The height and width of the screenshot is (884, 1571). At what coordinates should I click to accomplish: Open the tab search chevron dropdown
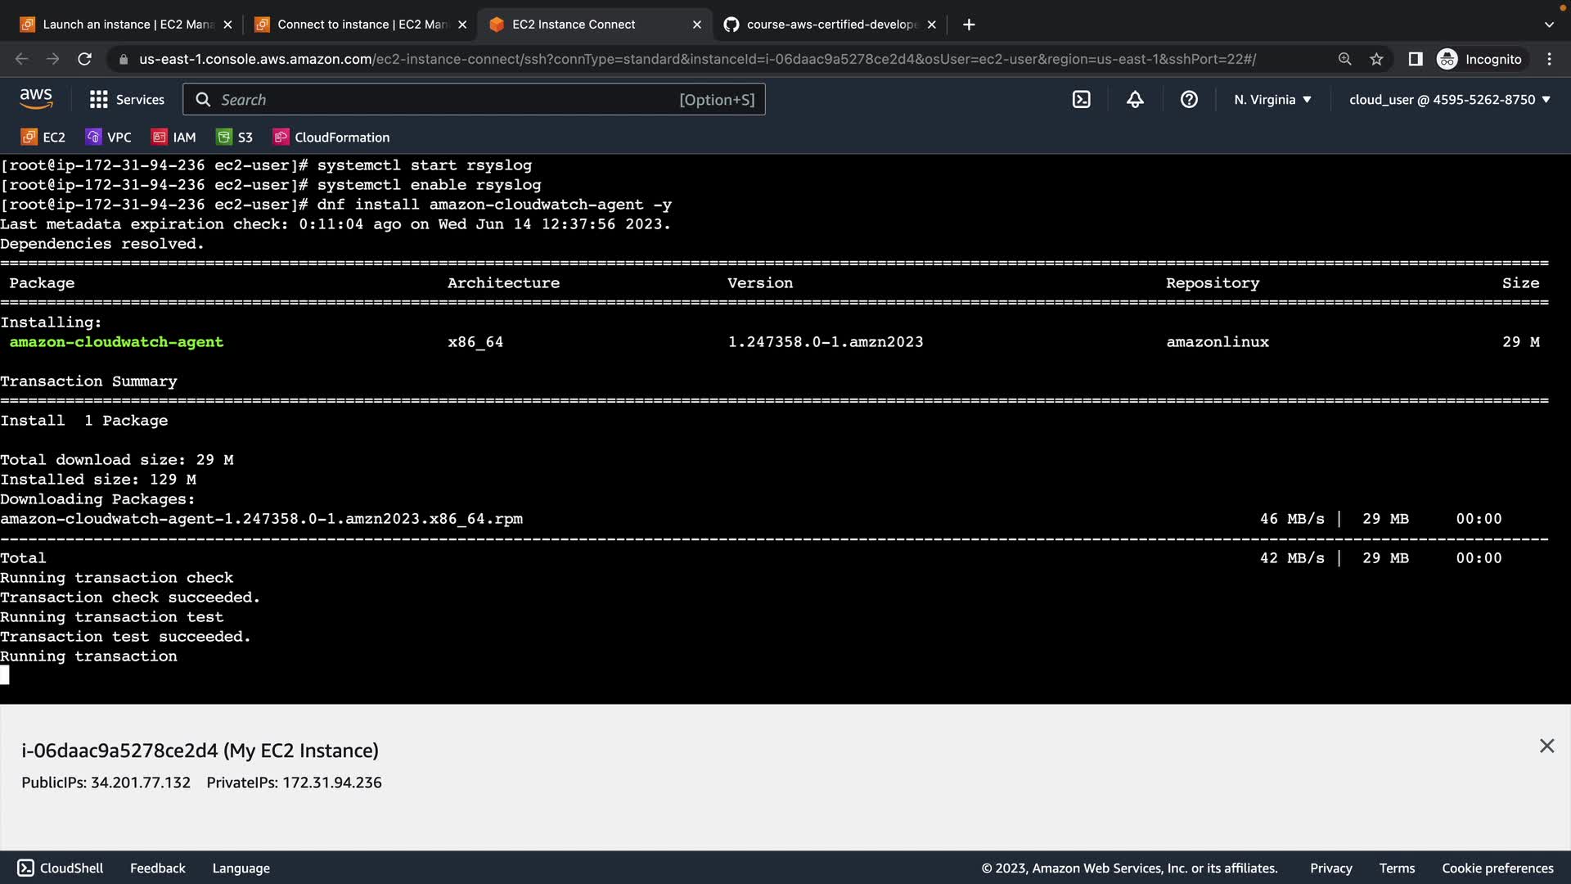point(1548,25)
